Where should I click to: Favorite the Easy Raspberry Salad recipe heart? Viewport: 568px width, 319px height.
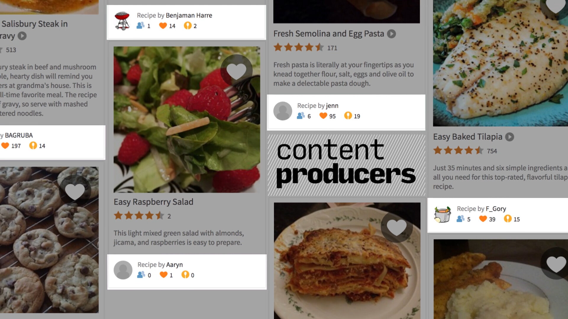[236, 70]
